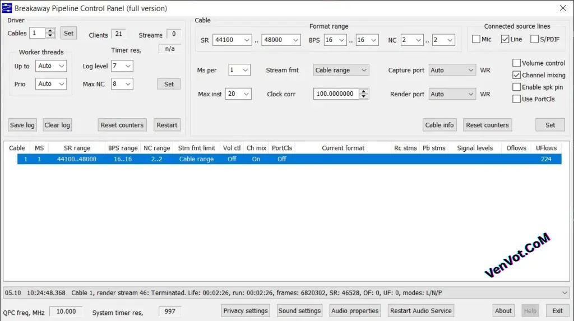The height and width of the screenshot is (321, 574).
Task: Increase the Cables count with up arrow
Action: point(50,30)
